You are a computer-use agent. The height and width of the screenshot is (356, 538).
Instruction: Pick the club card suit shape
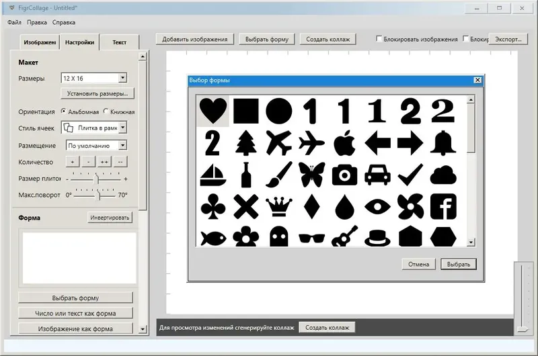213,207
